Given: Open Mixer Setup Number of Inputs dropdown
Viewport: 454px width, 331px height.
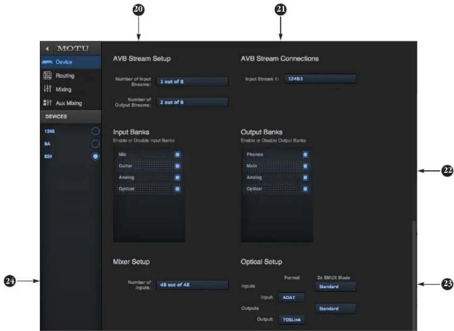Looking at the screenshot, I should (x=192, y=285).
